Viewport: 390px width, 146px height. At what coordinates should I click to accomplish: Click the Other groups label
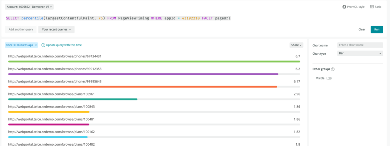(x=321, y=69)
